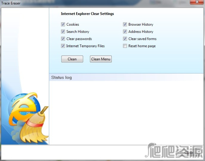Click the Internet Explorer broom logo
The width and height of the screenshot is (205, 161).
tap(28, 117)
